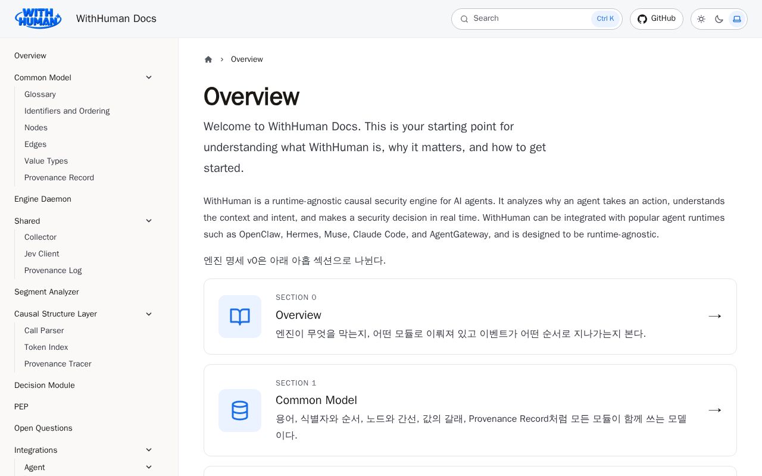This screenshot has height=476, width=762.
Task: Open Segment Analyzer page
Action: pos(46,292)
